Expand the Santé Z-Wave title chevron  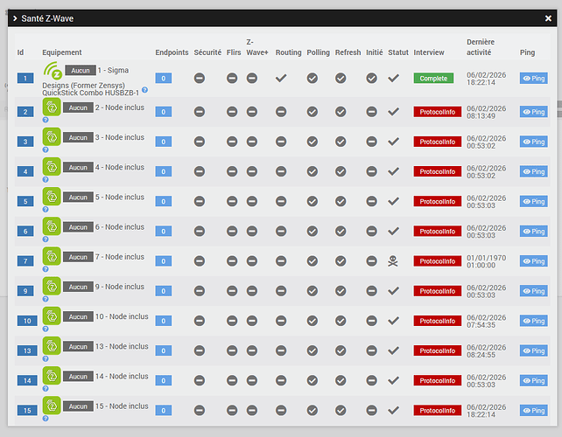pyautogui.click(x=15, y=18)
